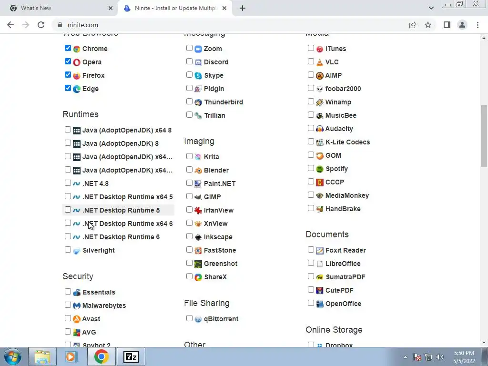Image resolution: width=488 pixels, height=366 pixels.
Task: Check the K-Lite Codecs checkbox
Action: click(x=311, y=141)
